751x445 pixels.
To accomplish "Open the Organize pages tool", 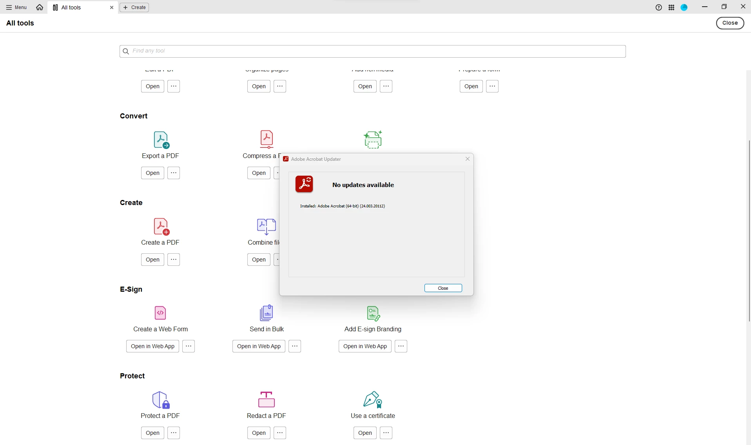I will pyautogui.click(x=259, y=86).
